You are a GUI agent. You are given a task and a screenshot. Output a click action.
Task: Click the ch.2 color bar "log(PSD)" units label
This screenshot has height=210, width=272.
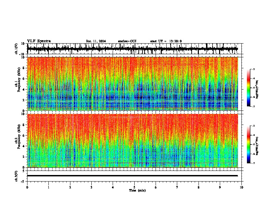coord(257,146)
